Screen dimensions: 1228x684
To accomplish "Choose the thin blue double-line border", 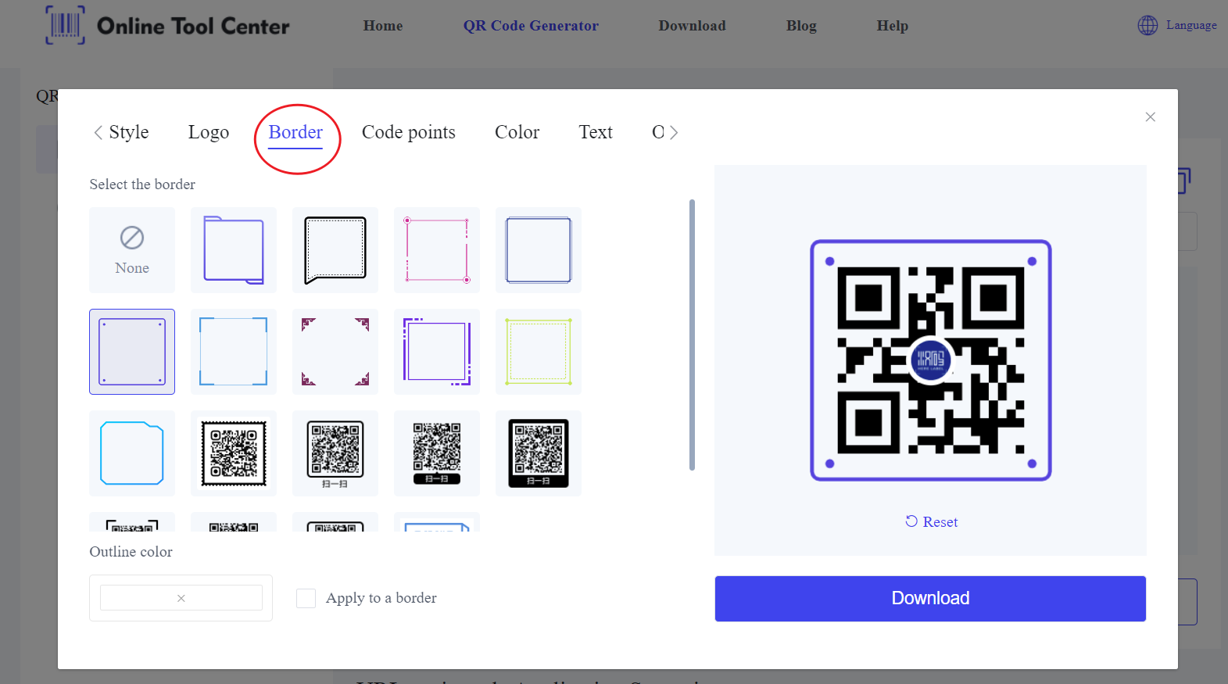I will click(539, 250).
